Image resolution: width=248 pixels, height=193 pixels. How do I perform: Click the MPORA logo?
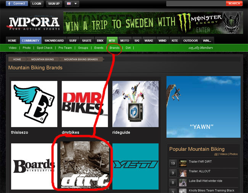pos(34,23)
